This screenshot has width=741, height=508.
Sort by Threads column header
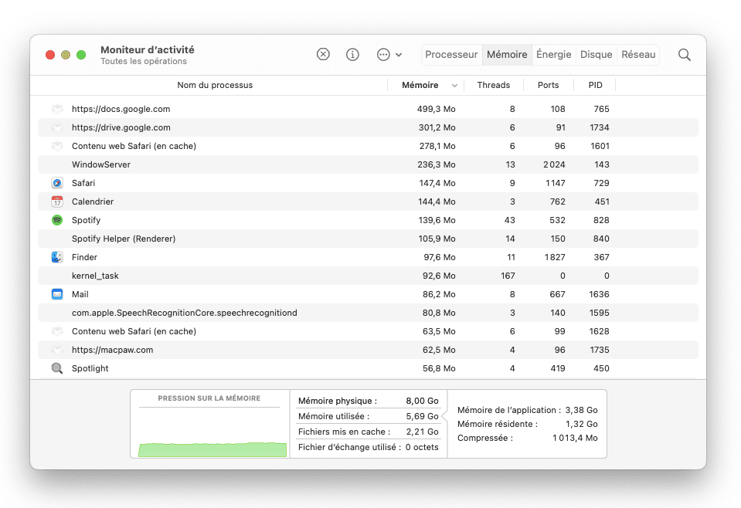(494, 85)
